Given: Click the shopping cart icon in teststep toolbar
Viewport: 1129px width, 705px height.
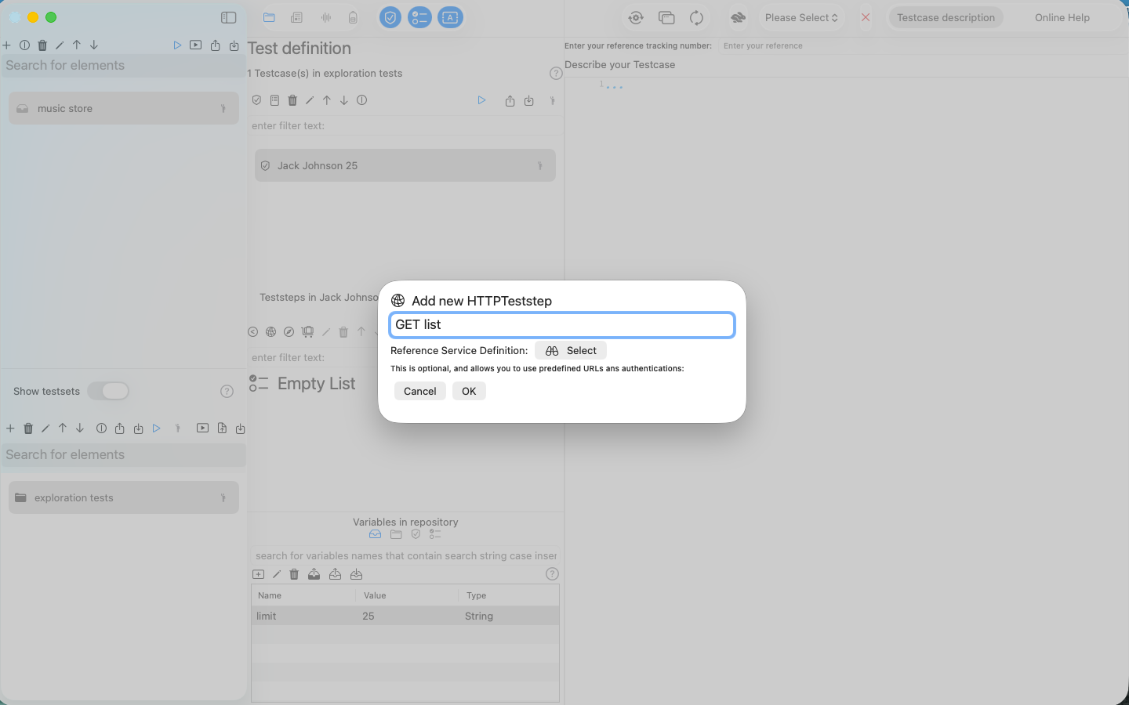Looking at the screenshot, I should point(307,331).
